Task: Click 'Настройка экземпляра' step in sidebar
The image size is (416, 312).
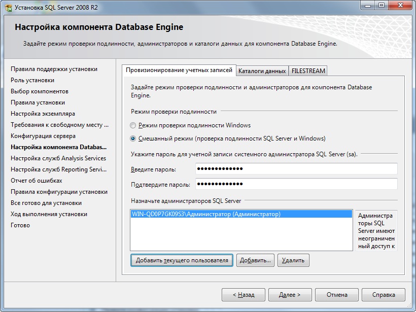Action: pos(43,114)
